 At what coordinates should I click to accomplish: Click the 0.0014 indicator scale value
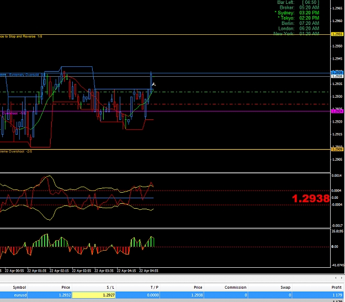click(x=337, y=176)
